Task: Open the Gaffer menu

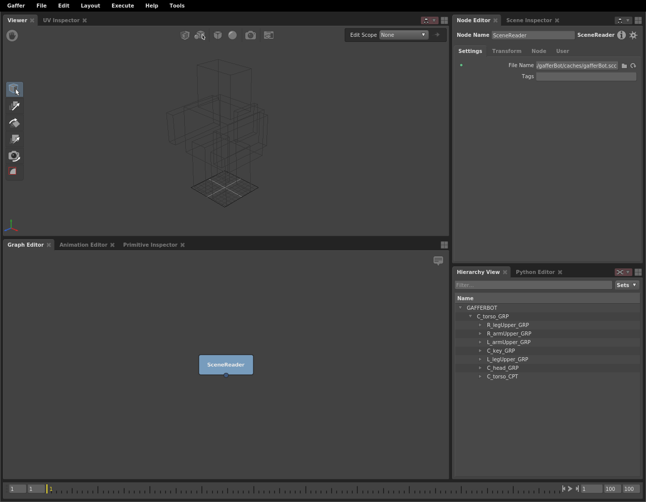Action: [16, 6]
